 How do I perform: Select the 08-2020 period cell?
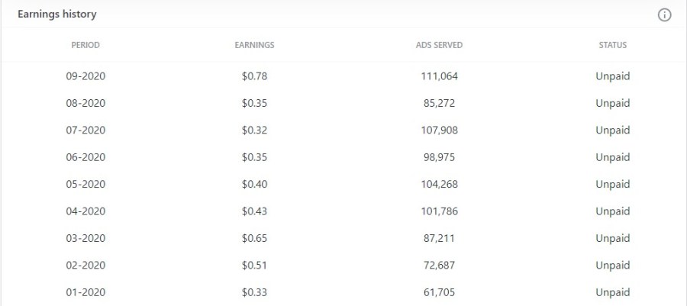click(x=85, y=103)
